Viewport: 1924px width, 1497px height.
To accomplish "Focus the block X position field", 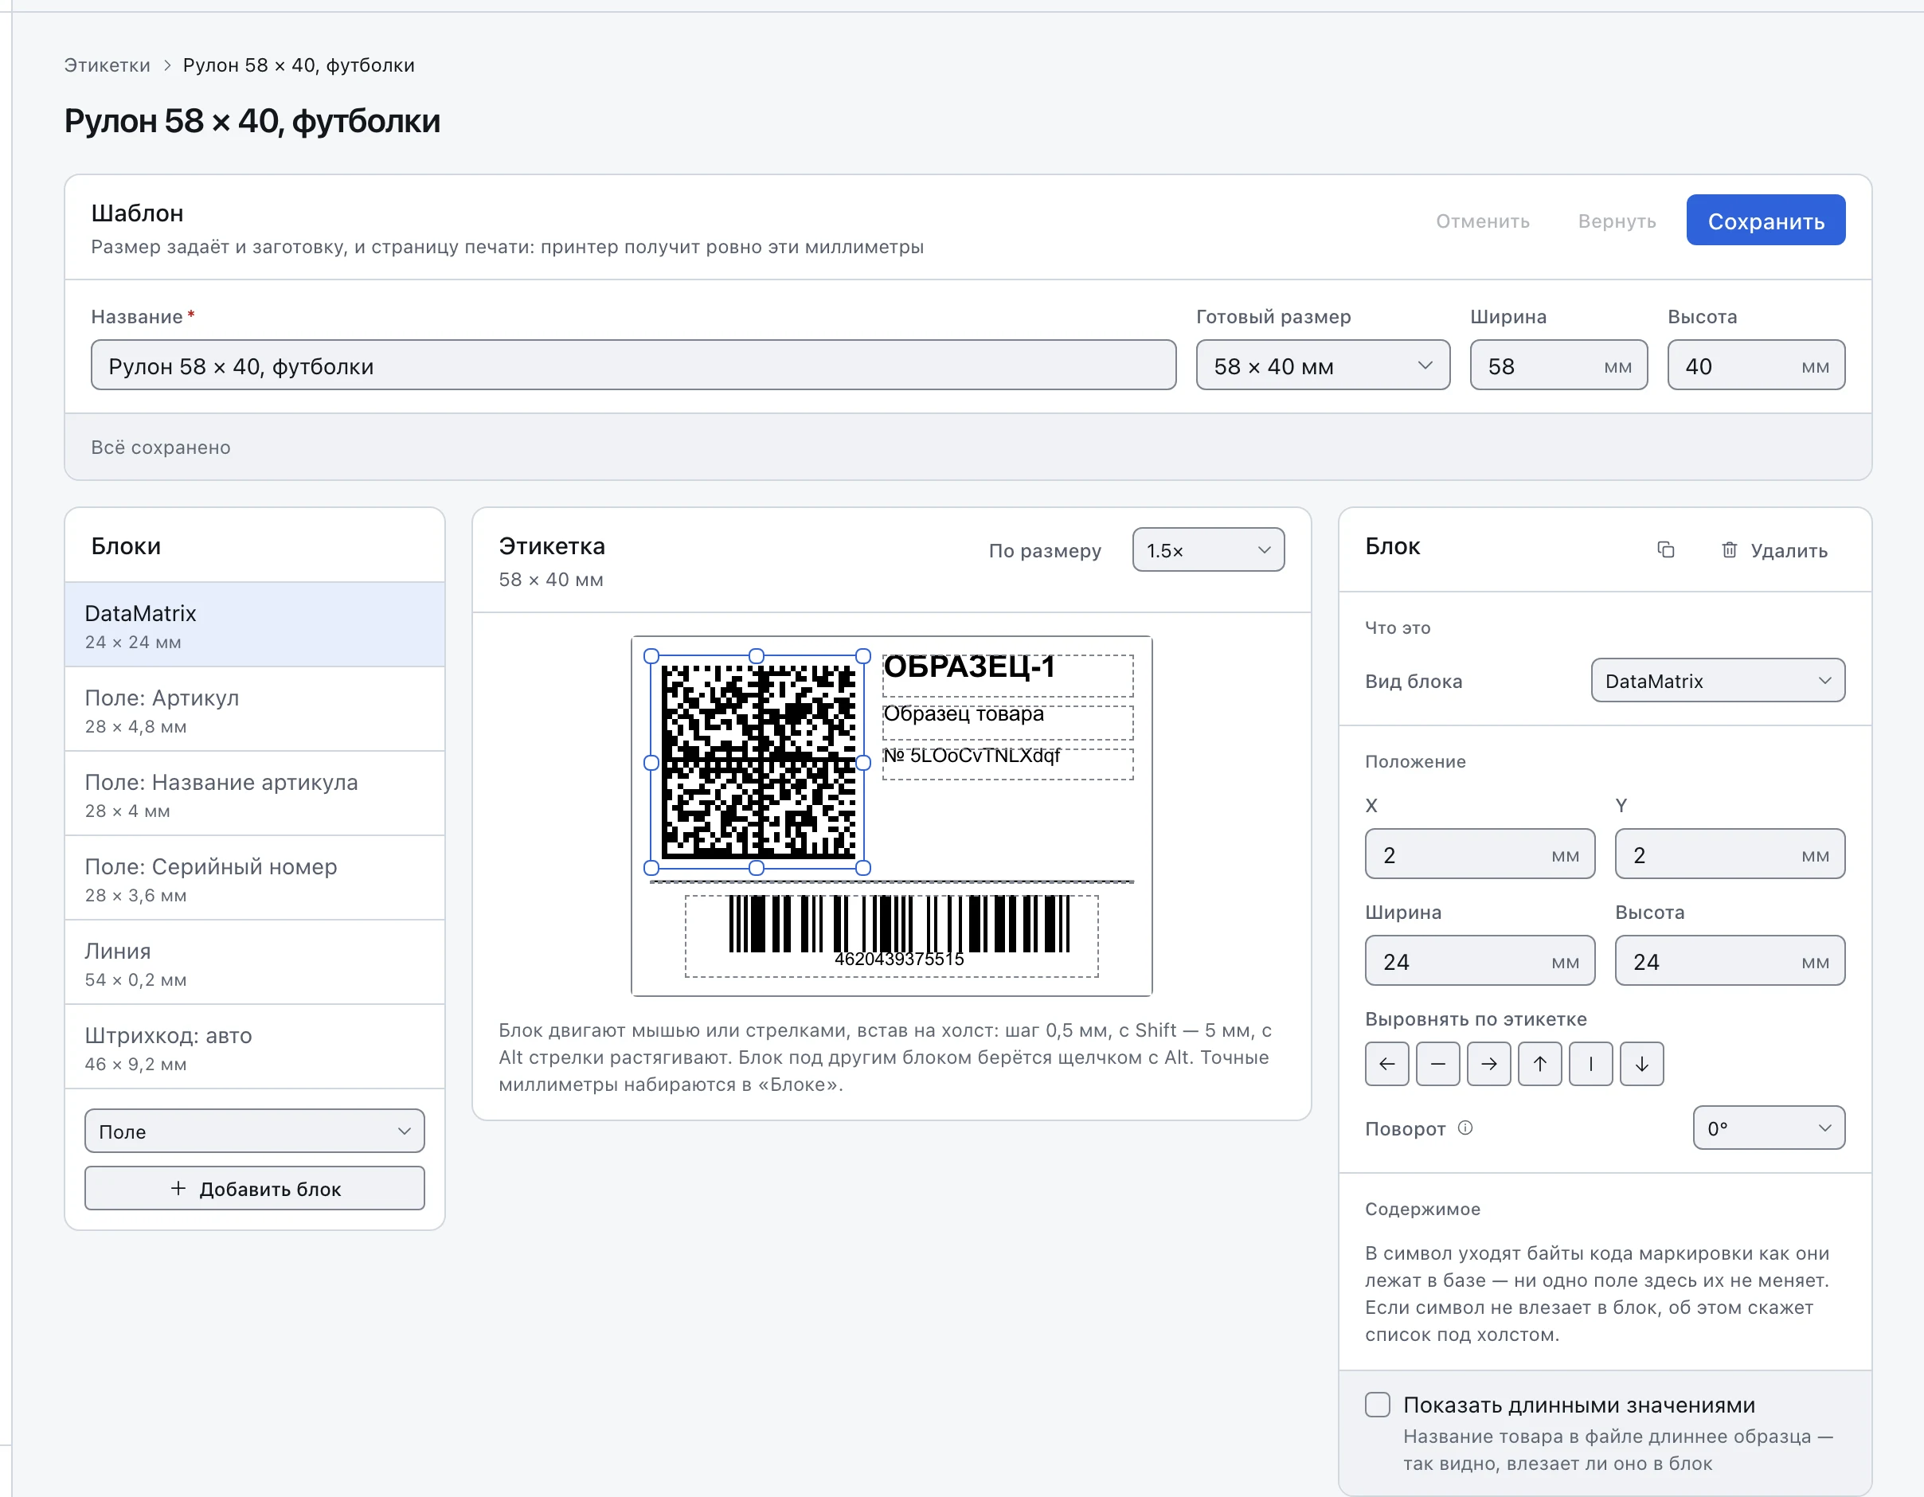I will pos(1480,854).
